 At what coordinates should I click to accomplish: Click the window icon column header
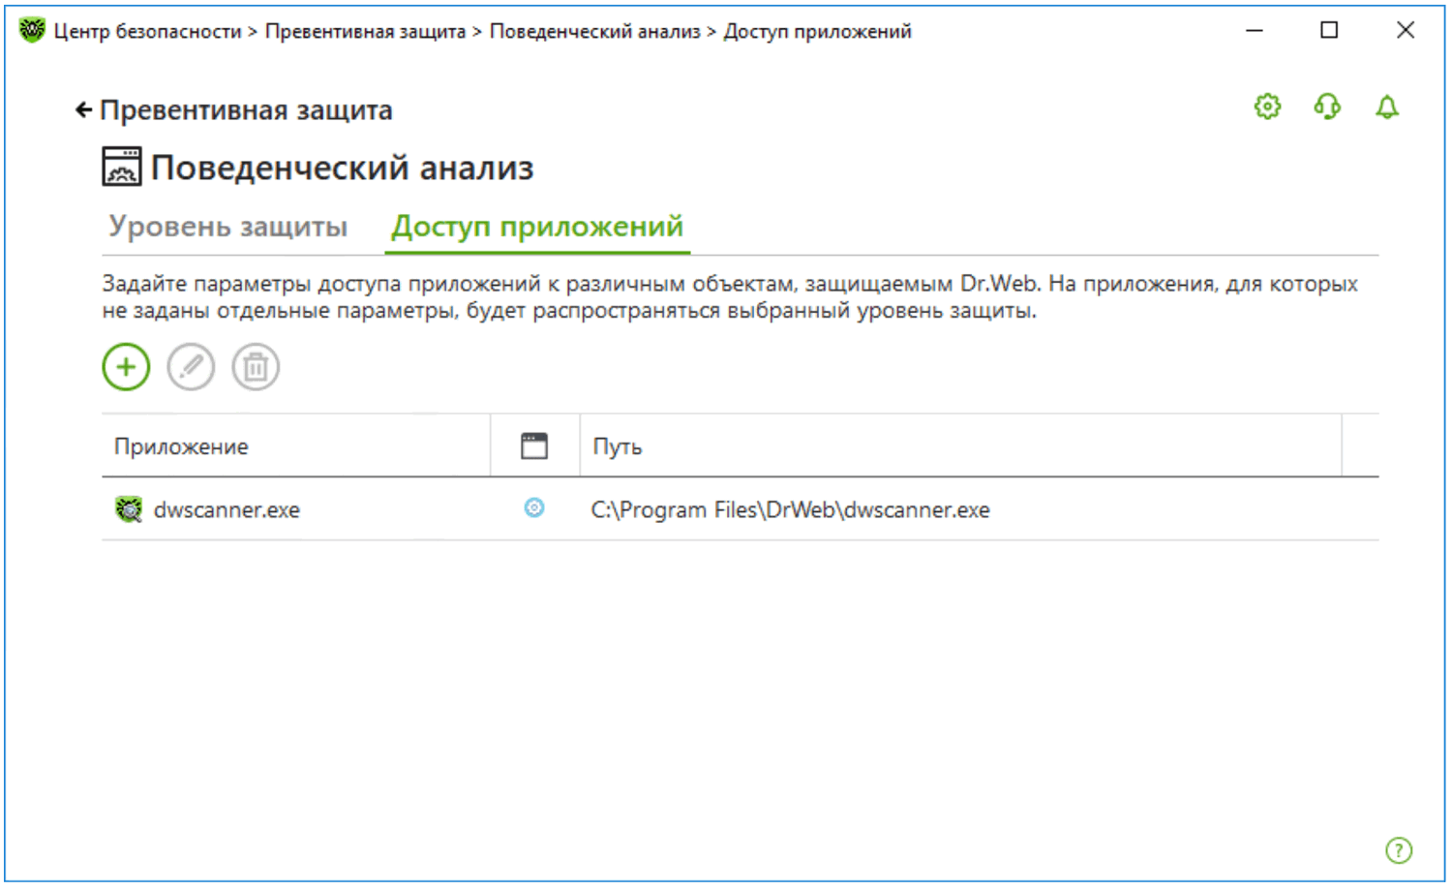pyautogui.click(x=534, y=446)
